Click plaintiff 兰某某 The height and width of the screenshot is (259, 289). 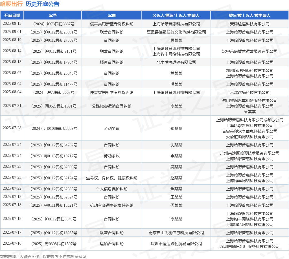coord(176,73)
